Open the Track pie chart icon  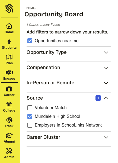[9, 120]
